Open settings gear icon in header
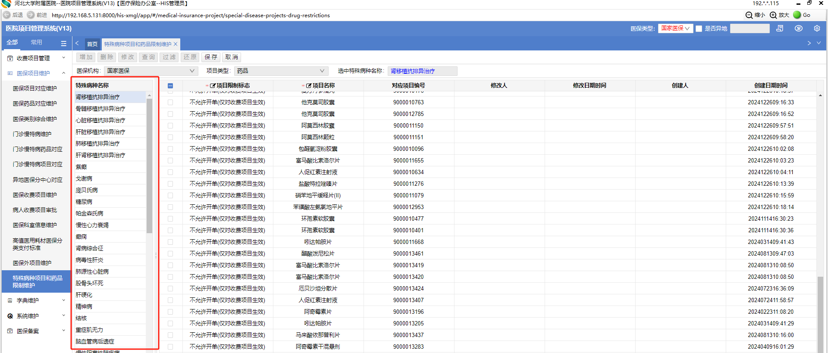Viewport: 828px width, 353px height. pyautogui.click(x=817, y=28)
